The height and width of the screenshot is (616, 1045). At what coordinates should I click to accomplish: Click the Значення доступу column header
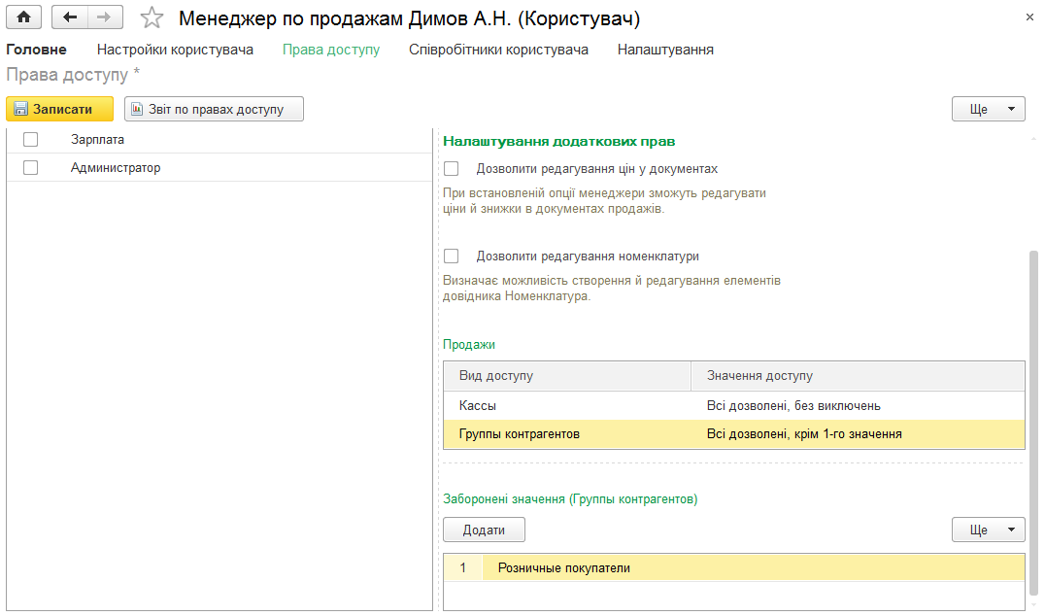858,376
